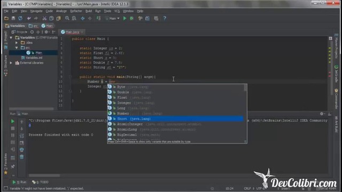The width and height of the screenshot is (342, 192).
Task: Collapse the main method fold marker
Action: click(x=70, y=77)
